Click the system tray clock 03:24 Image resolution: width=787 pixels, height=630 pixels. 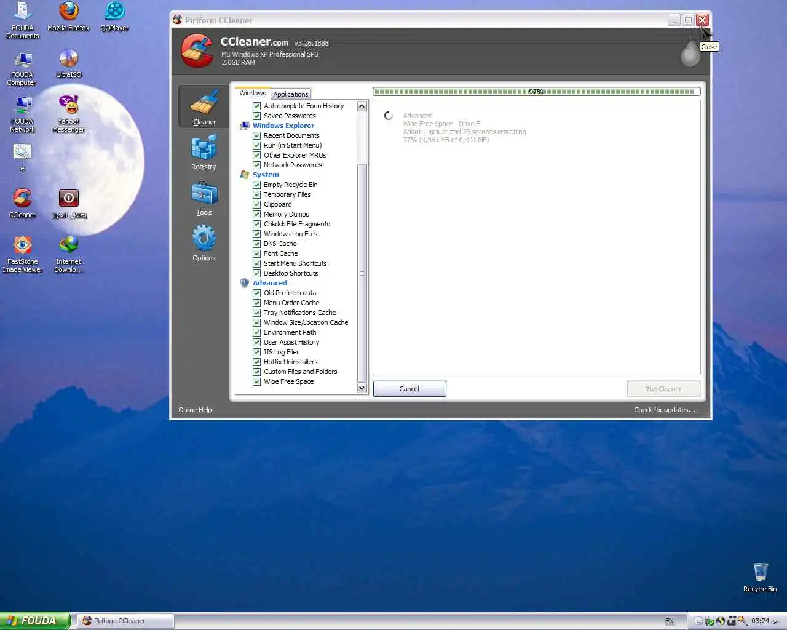pos(765,621)
